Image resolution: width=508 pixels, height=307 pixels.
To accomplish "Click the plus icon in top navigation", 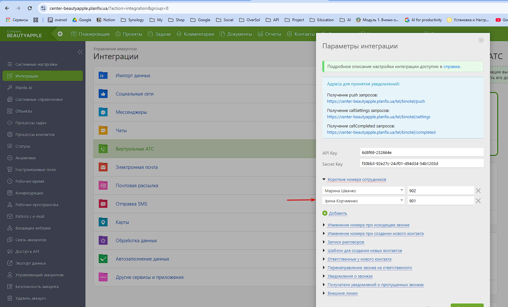I will pos(60,34).
